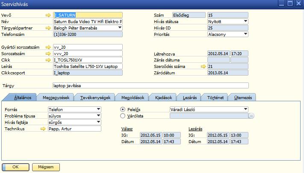Click the Cikk field I_TOSL7501XV
This screenshot has width=304, height=173.
pyautogui.click(x=88, y=60)
